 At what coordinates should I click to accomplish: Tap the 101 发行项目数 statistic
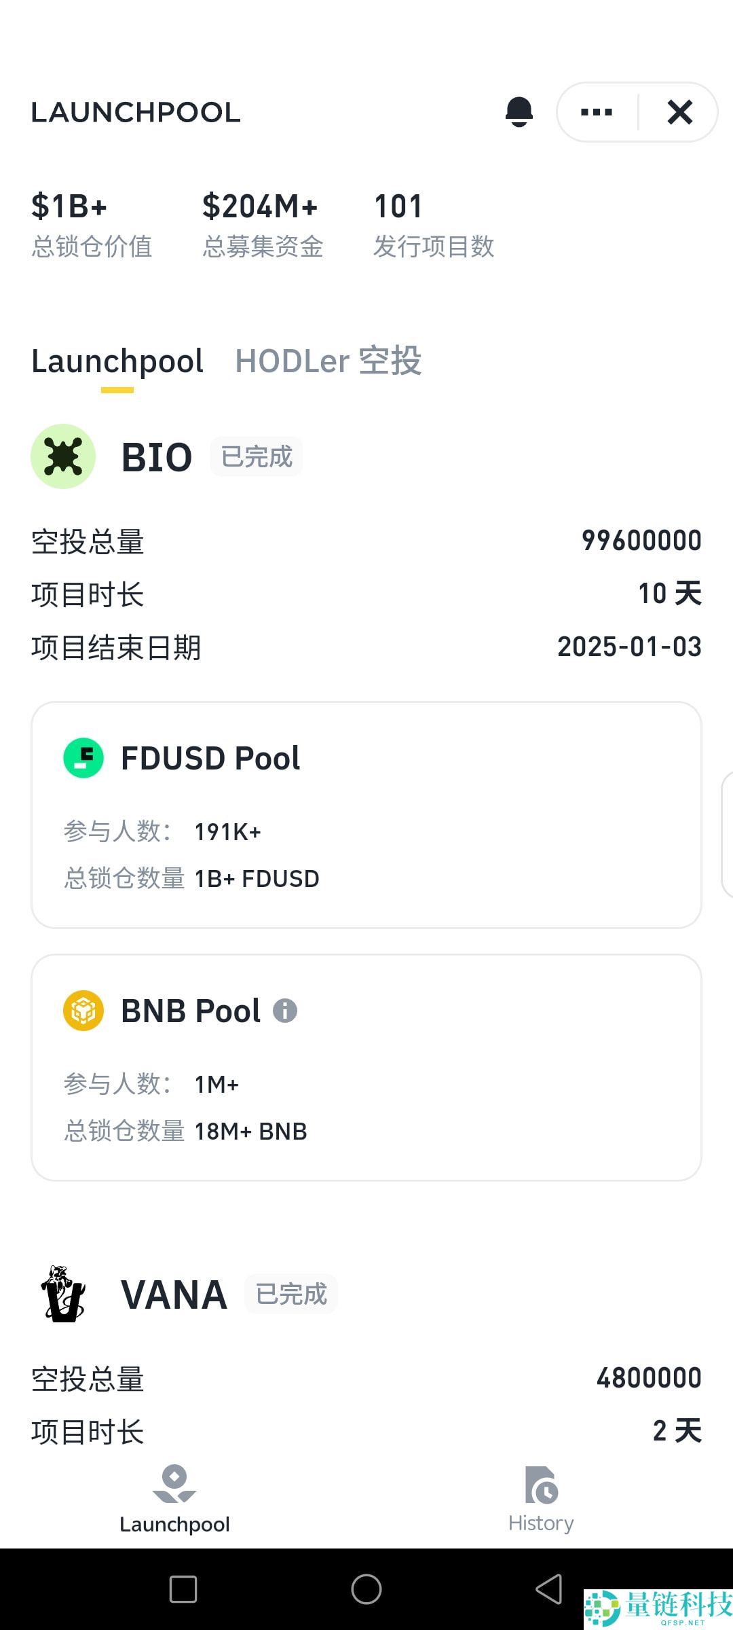[434, 225]
